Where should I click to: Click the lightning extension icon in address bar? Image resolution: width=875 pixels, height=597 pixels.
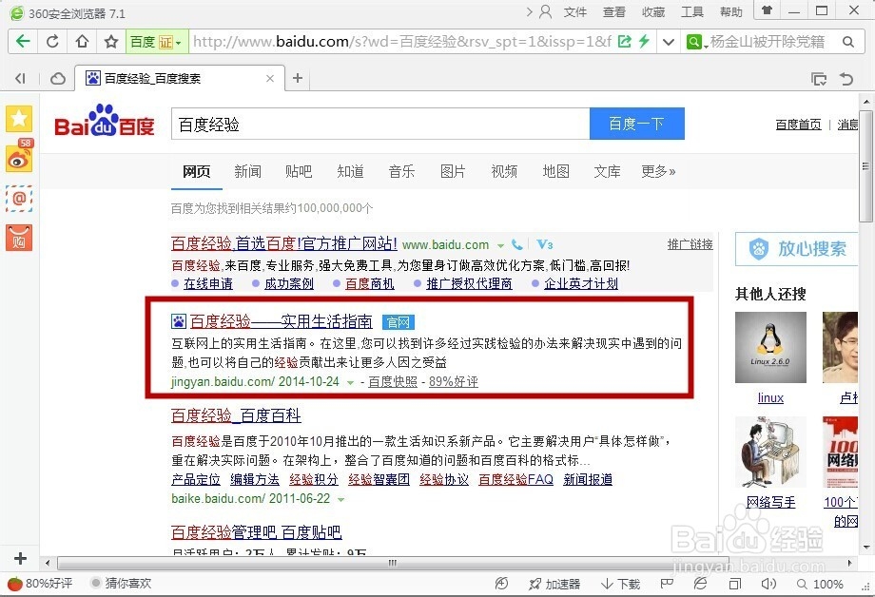(x=644, y=42)
